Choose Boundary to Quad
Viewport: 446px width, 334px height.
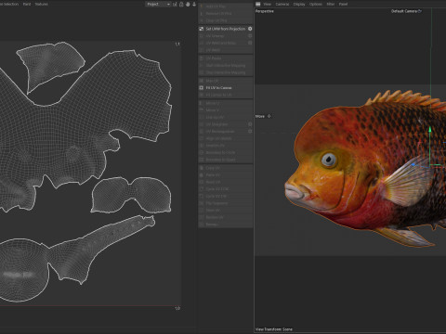pyautogui.click(x=226, y=160)
